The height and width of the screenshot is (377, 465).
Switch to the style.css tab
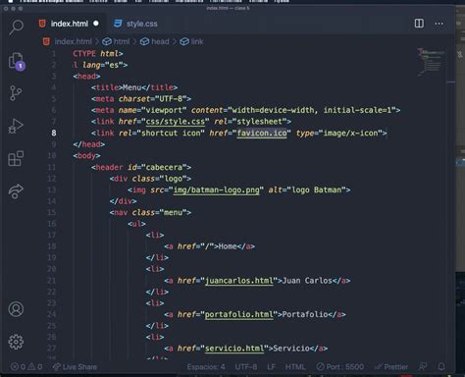(135, 24)
